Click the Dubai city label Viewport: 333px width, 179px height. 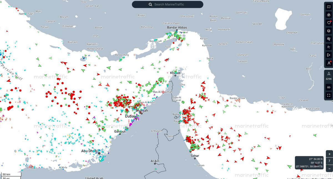tap(130, 116)
